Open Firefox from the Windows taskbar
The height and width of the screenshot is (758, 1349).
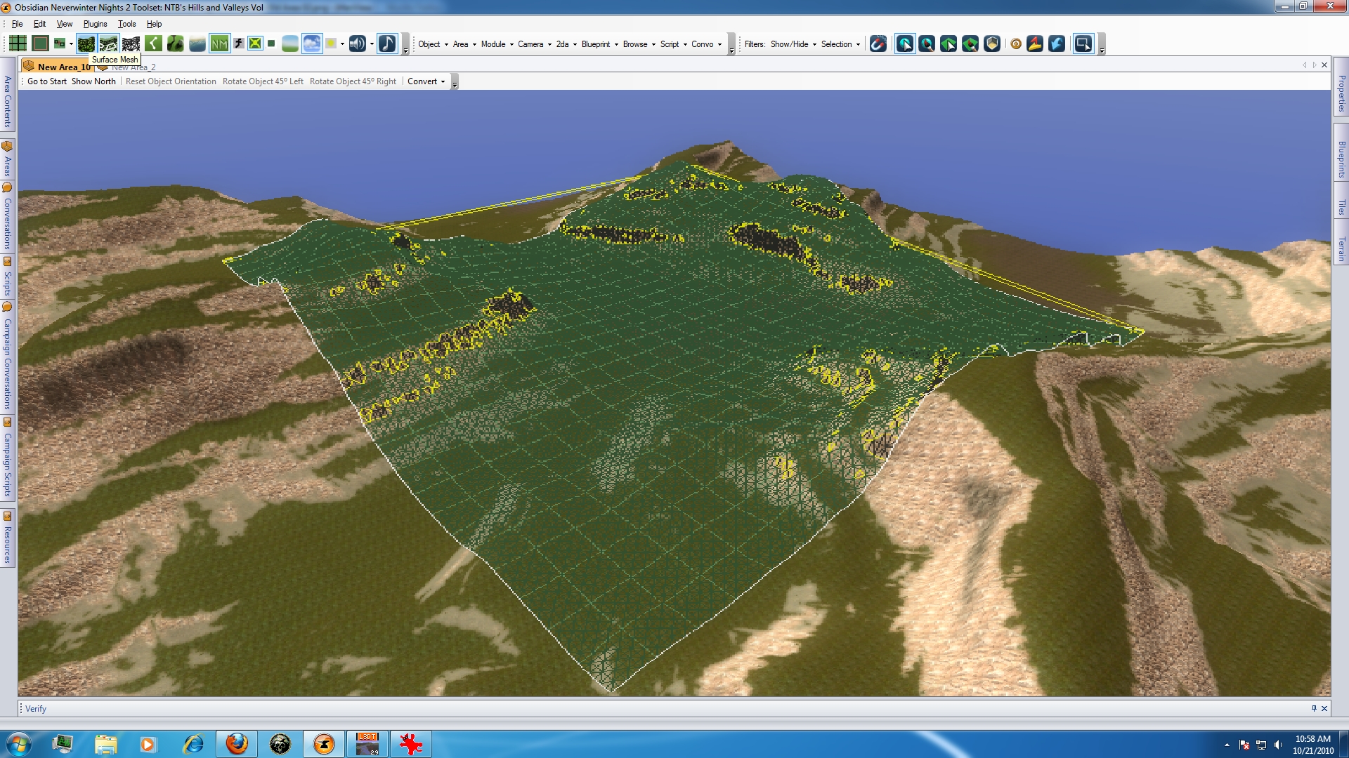point(237,743)
